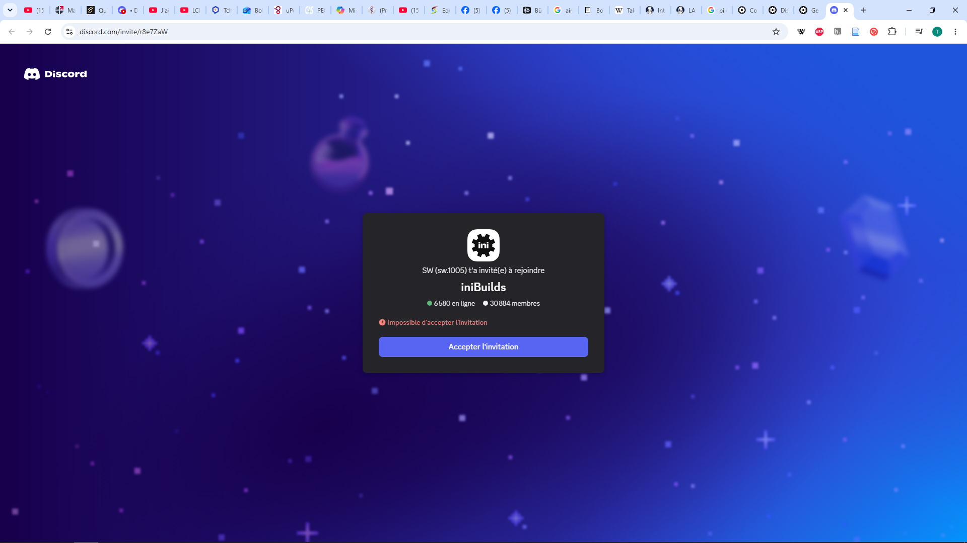
Task: Switch to the 'PE' tab
Action: (315, 10)
